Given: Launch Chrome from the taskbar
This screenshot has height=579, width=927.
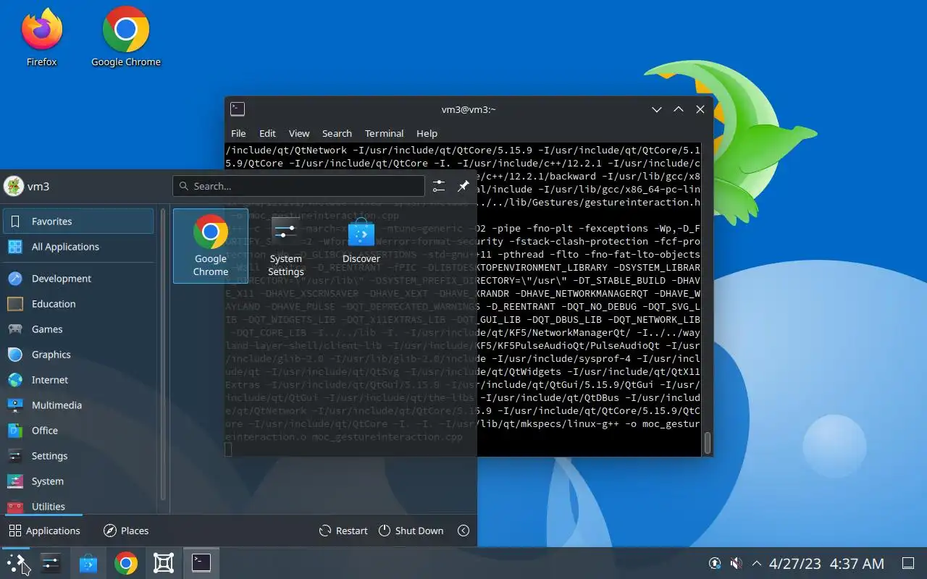Looking at the screenshot, I should 126,563.
